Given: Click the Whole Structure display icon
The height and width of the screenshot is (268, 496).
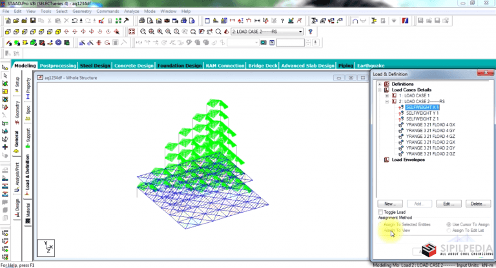Looking at the screenshot, I should coord(132,32).
